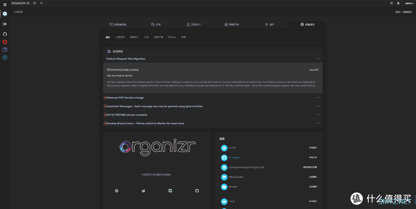The height and width of the screenshot is (209, 416).
Task: Click the ORGANIZR V2 tab title
Action: tap(20, 3)
